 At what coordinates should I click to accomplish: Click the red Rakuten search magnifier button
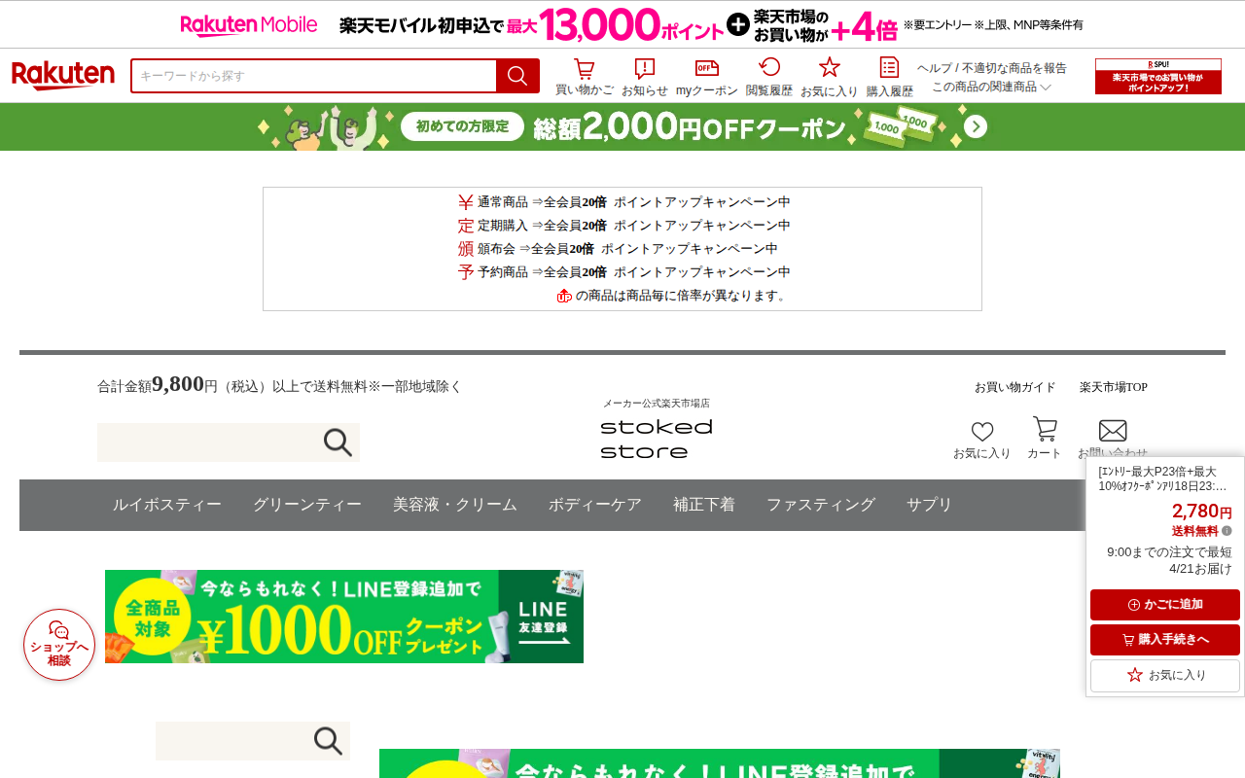(517, 76)
